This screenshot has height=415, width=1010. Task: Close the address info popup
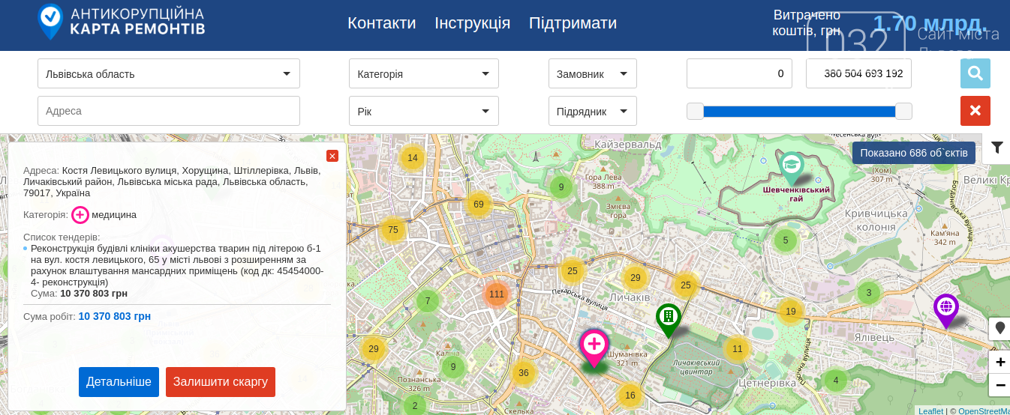(332, 156)
